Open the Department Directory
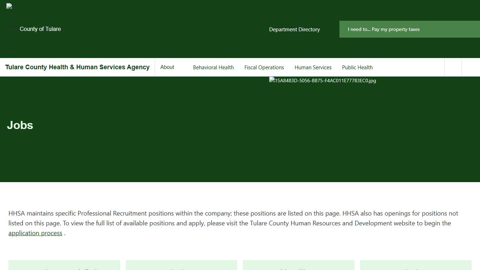Image resolution: width=480 pixels, height=270 pixels. (x=294, y=30)
